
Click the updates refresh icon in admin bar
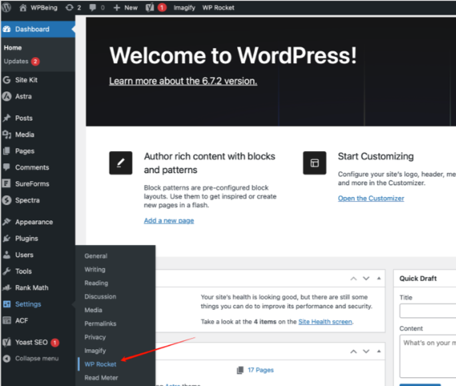[x=69, y=7]
